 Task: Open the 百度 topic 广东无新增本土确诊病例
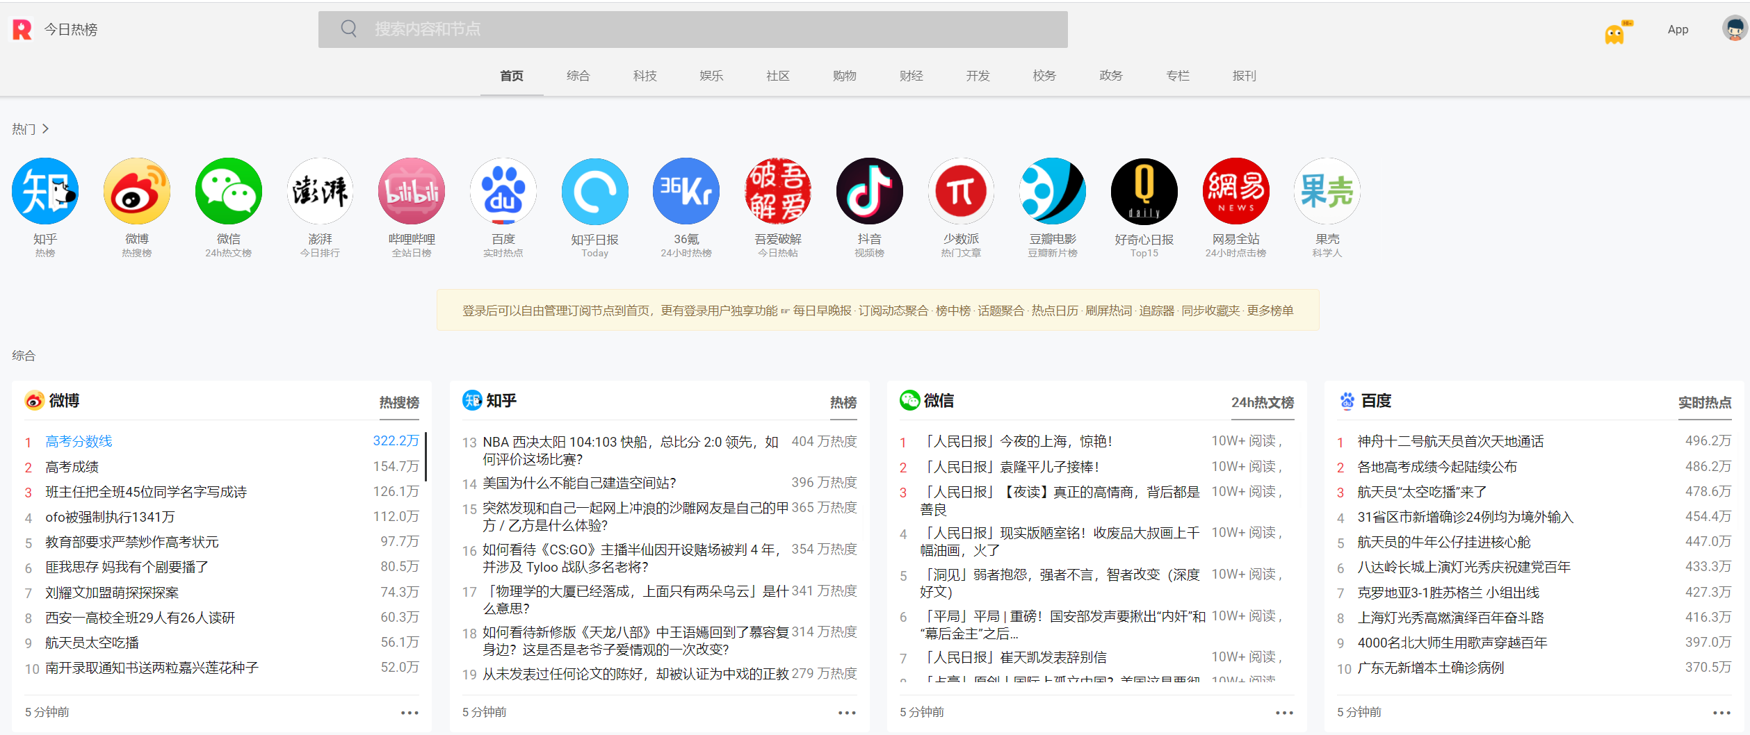tap(1430, 668)
